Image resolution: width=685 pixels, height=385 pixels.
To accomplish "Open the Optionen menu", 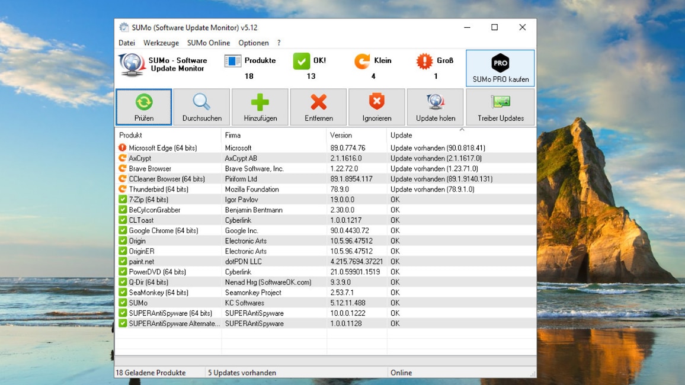I will click(254, 43).
